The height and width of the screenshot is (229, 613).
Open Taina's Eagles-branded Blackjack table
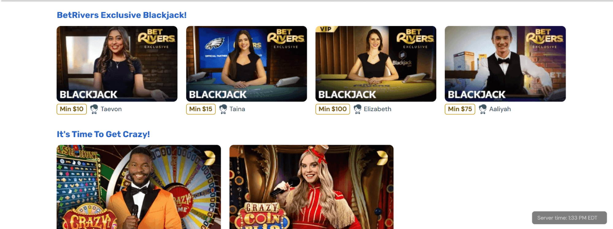point(247,64)
